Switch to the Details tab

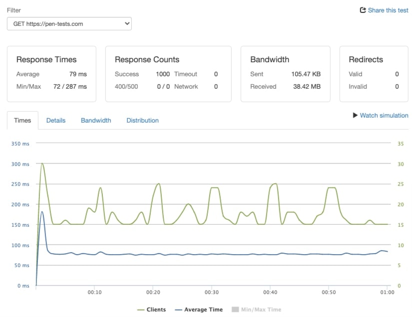coord(56,120)
